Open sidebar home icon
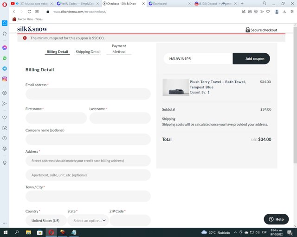Screen dimensions: 297x237 point(5,23)
